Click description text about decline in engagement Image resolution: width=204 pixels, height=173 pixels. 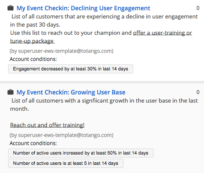click(x=104, y=21)
